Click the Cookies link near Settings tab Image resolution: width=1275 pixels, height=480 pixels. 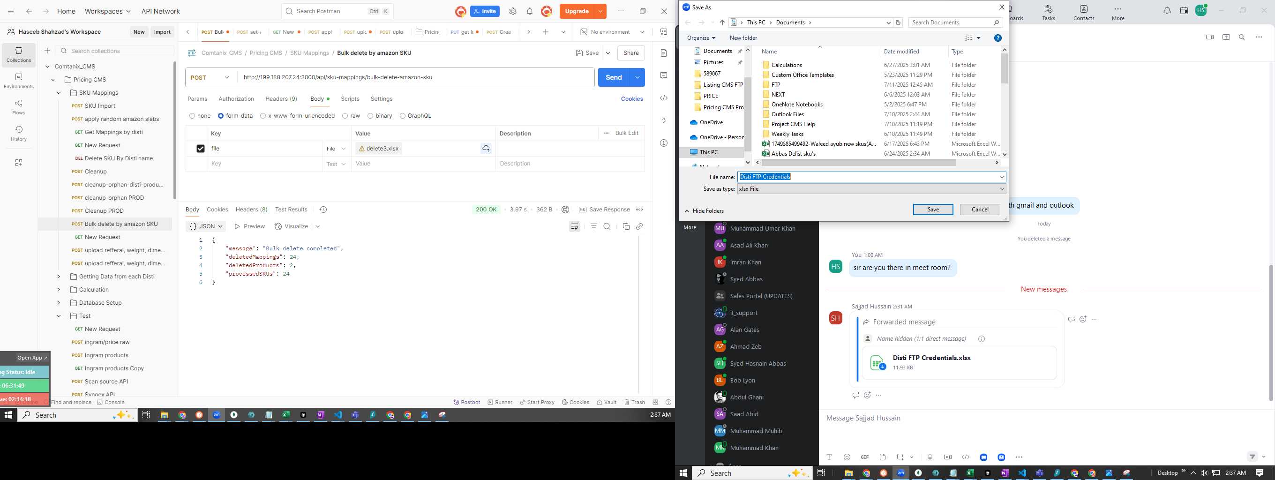tap(632, 99)
